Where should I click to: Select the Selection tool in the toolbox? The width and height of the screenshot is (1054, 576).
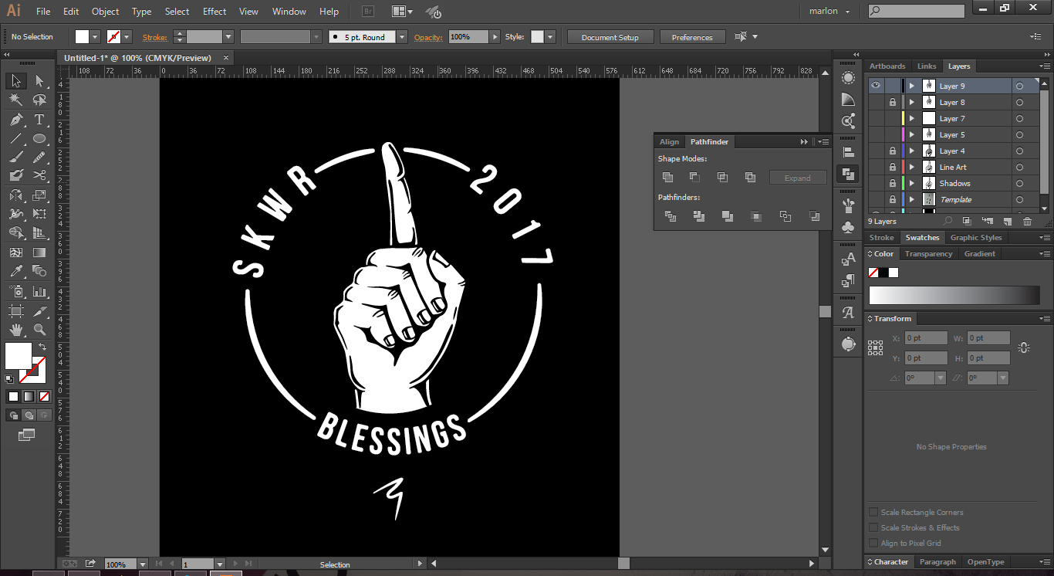click(15, 81)
